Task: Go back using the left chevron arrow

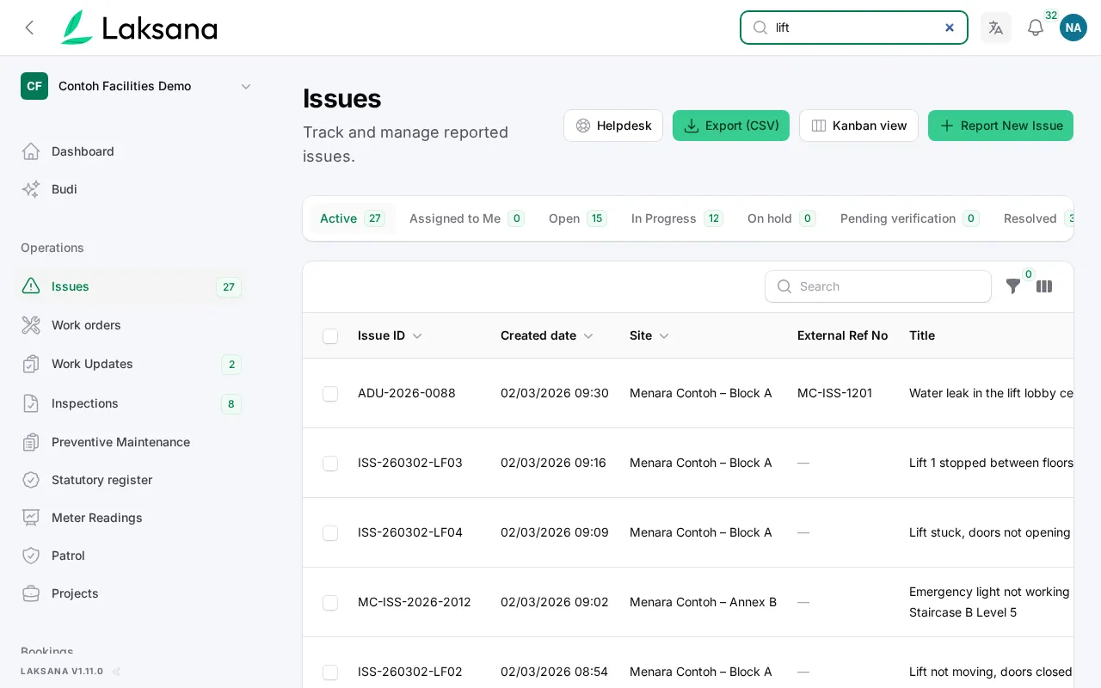Action: (29, 28)
